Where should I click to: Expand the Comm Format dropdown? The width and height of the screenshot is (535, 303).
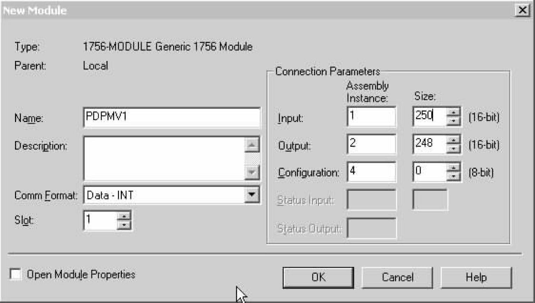click(x=252, y=195)
